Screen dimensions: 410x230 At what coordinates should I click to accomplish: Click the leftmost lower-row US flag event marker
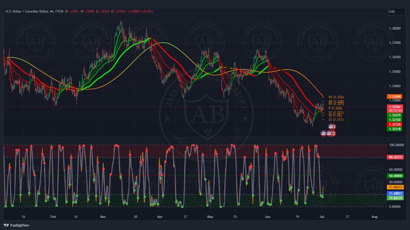click(x=323, y=133)
